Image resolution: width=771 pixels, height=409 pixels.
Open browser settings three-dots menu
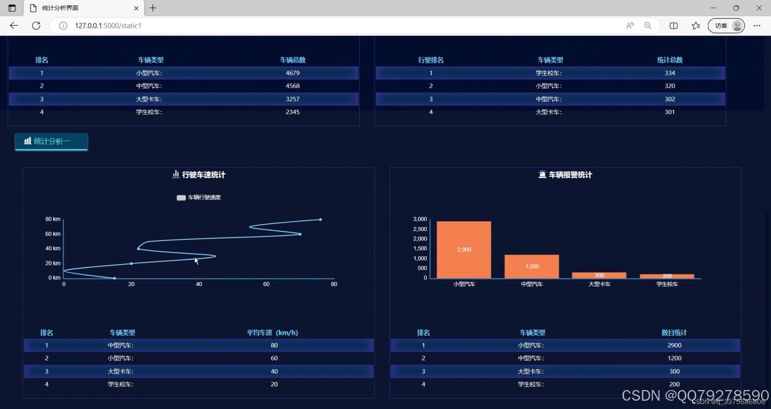pos(757,26)
